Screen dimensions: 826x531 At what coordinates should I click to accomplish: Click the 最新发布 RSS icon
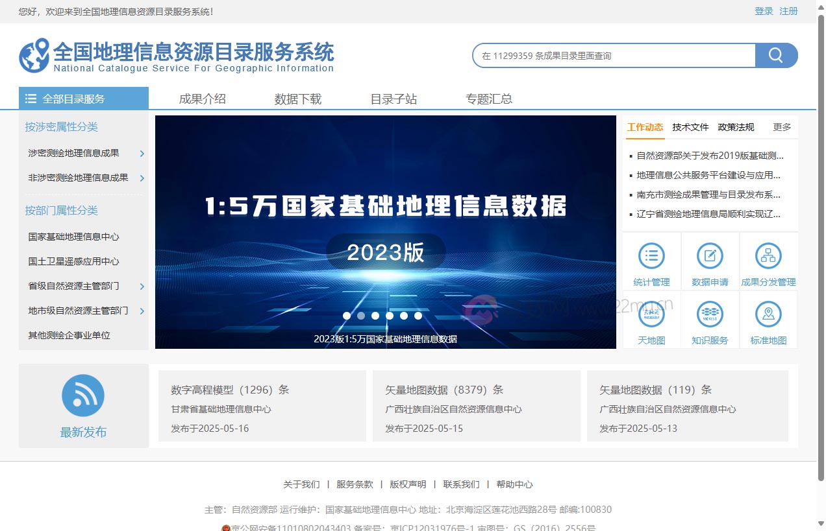[84, 395]
